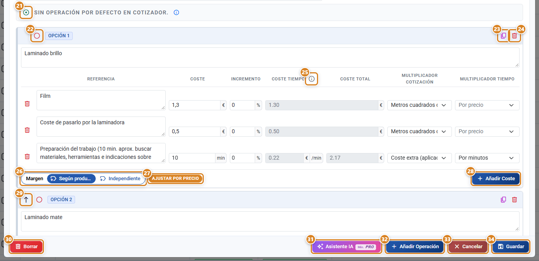Add a new cost with 'Añadir Coste'
Image resolution: width=539 pixels, height=261 pixels.
click(x=496, y=179)
